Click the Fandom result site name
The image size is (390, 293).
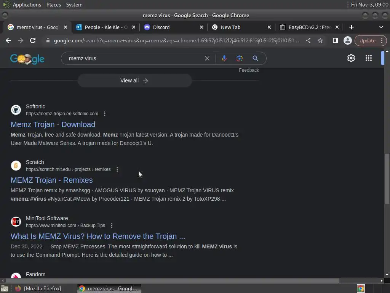pyautogui.click(x=35, y=274)
